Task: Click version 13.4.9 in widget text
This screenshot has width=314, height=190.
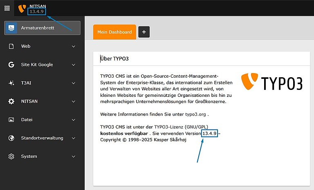Action: 209,133
